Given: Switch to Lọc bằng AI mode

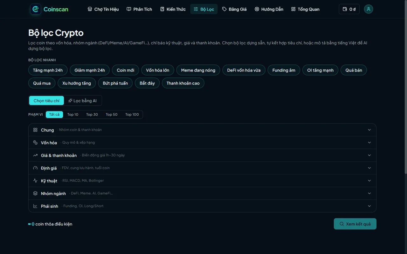Looking at the screenshot, I should coord(83,101).
